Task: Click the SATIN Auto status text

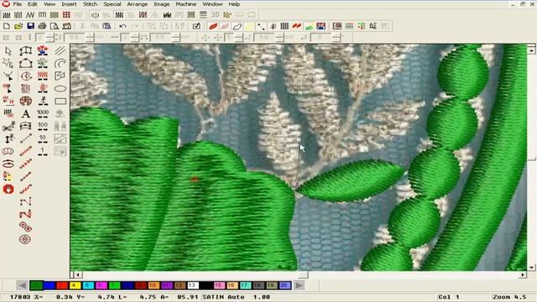Action: tap(223, 297)
